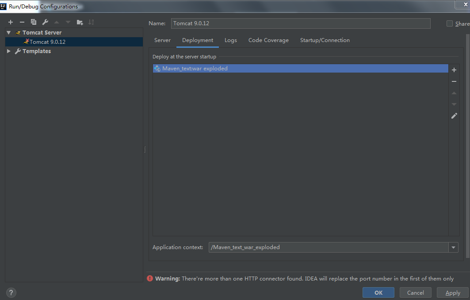This screenshot has height=300, width=470.
Task: Select the Templates tree item label
Action: coord(37,51)
